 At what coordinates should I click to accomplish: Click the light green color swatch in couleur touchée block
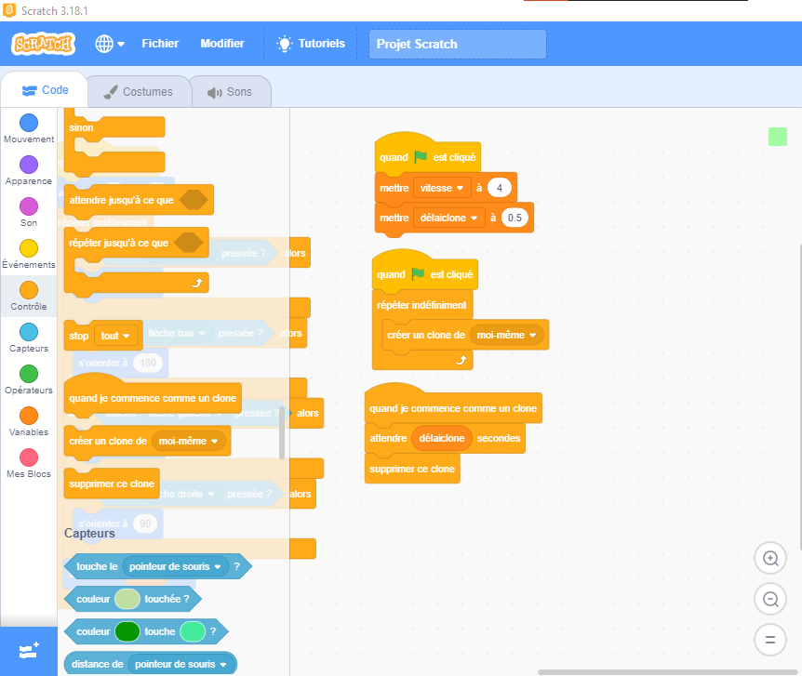pyautogui.click(x=127, y=600)
